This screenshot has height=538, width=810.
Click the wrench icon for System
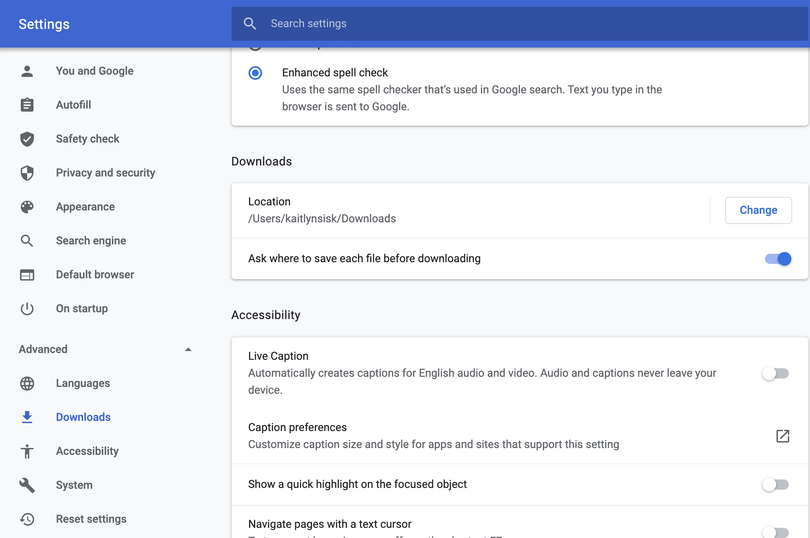click(x=27, y=485)
